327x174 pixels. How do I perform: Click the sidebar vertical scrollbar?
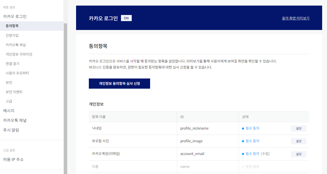[66, 99]
